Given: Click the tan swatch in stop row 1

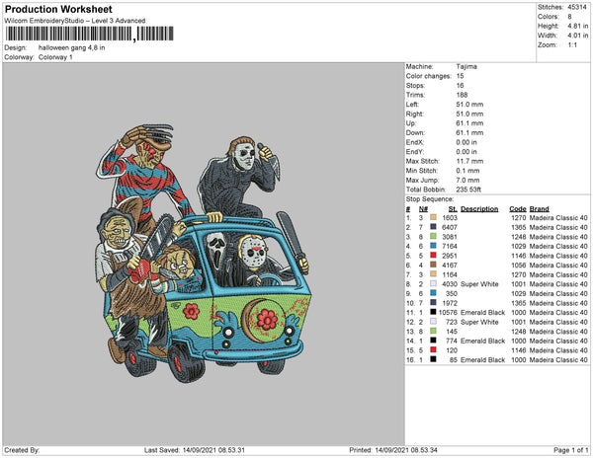Looking at the screenshot, I should (433, 217).
